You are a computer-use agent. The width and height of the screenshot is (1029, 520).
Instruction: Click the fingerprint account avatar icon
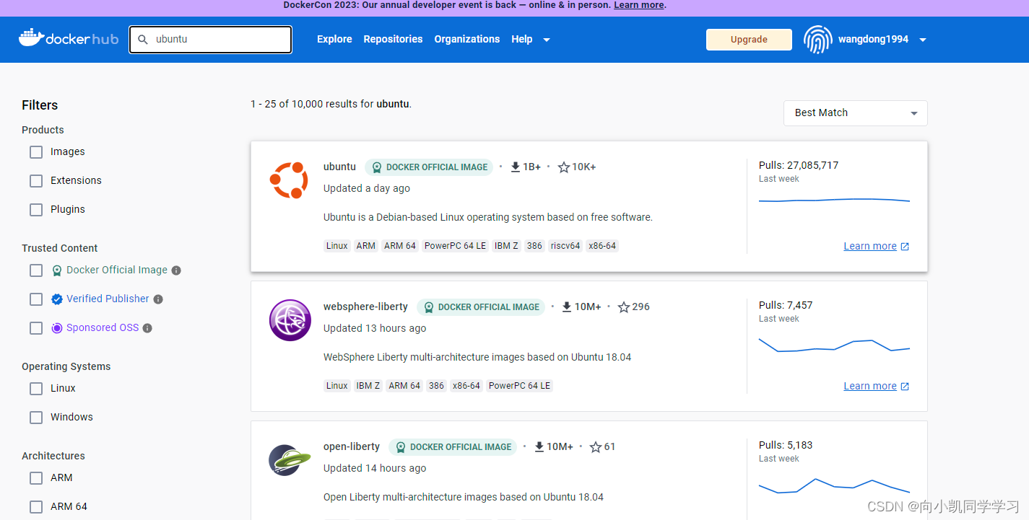click(x=817, y=40)
